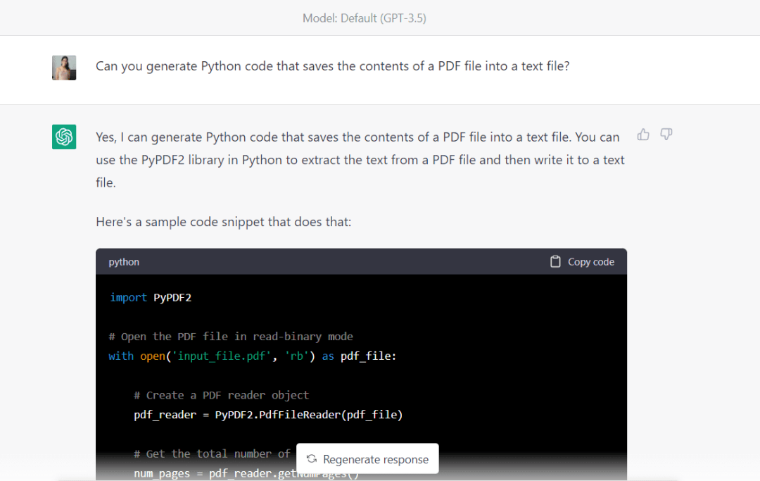
Task: Click 'Here's a sample code snippet' sentence
Action: click(224, 222)
